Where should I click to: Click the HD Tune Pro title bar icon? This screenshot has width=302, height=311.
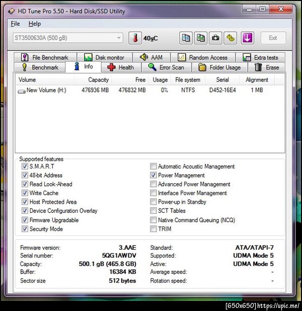click(12, 11)
